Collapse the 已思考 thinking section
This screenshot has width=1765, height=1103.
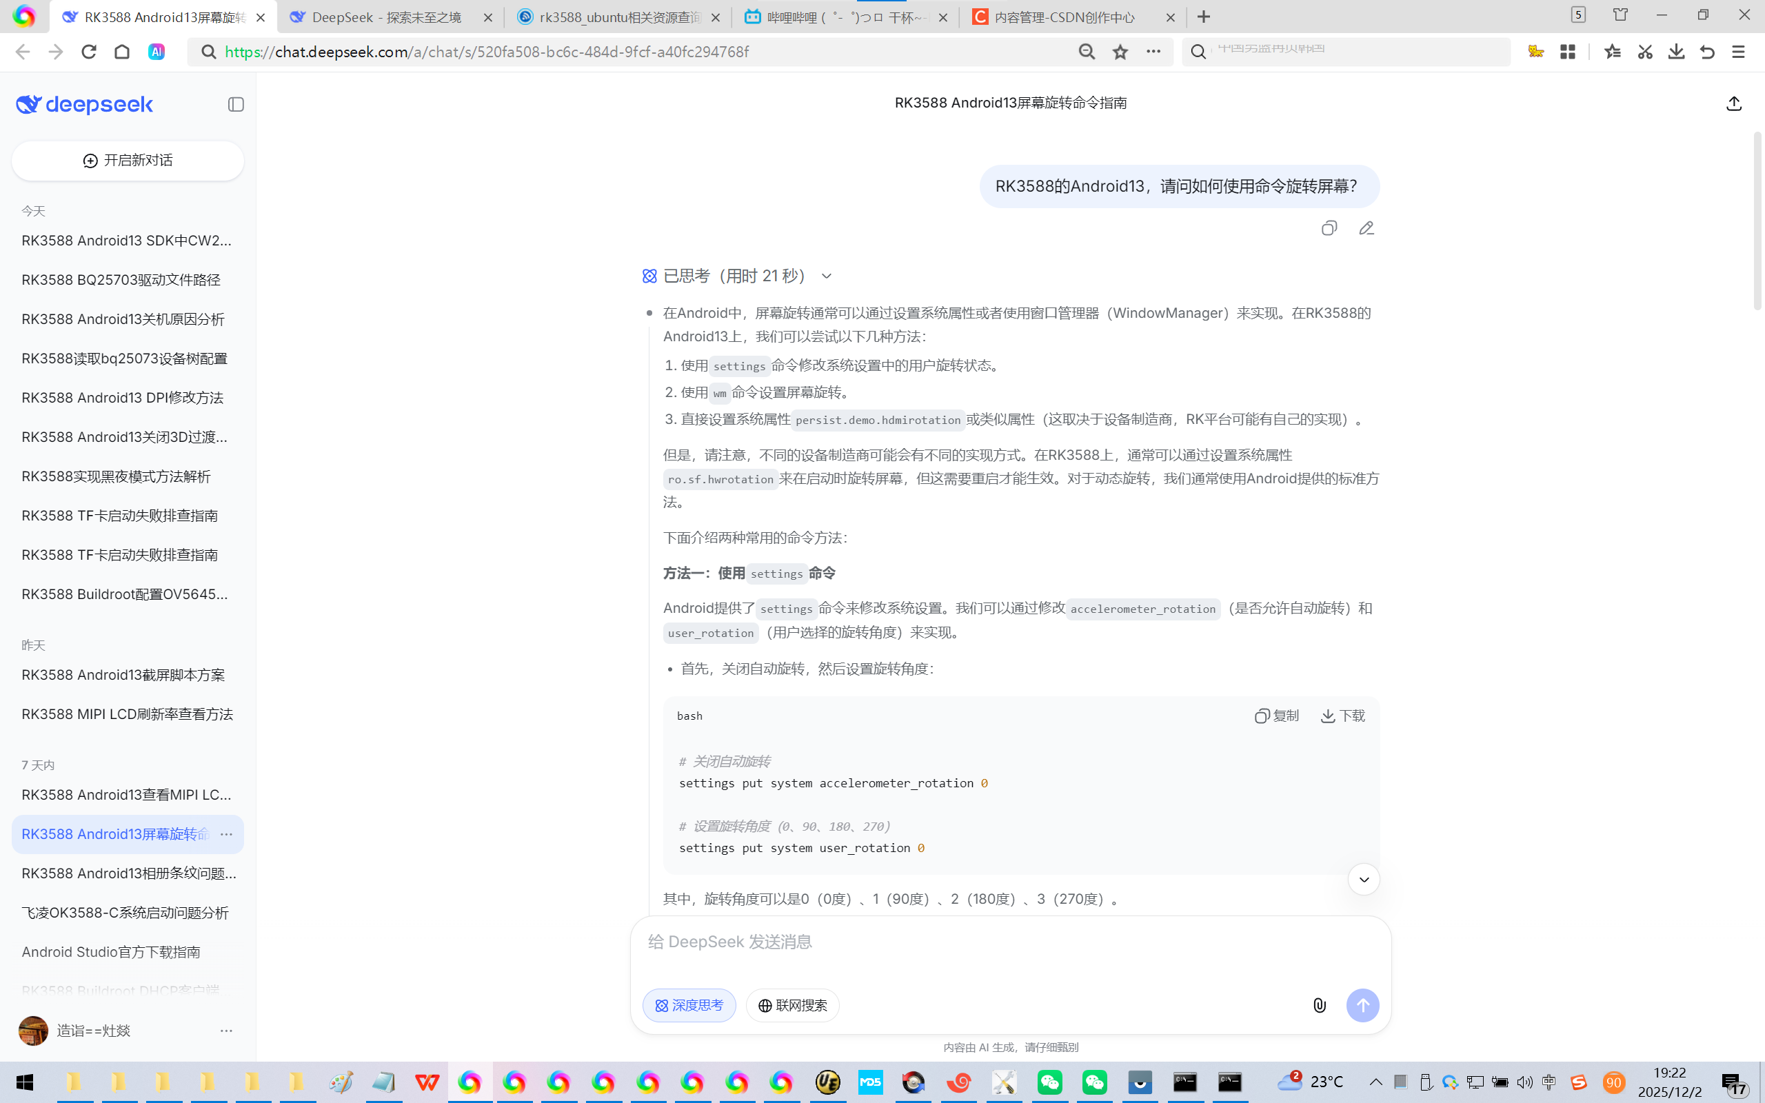[827, 276]
